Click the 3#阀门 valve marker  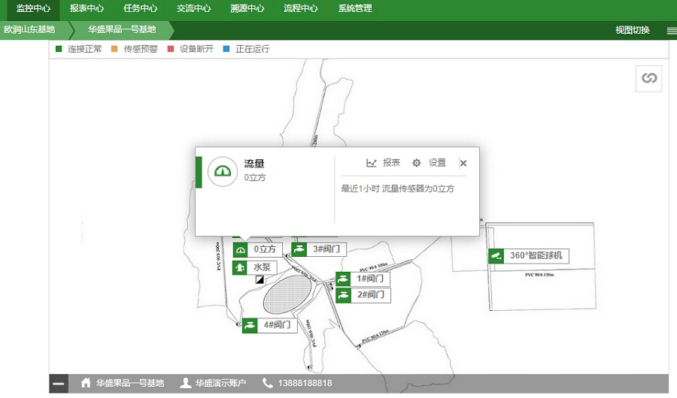tap(318, 249)
